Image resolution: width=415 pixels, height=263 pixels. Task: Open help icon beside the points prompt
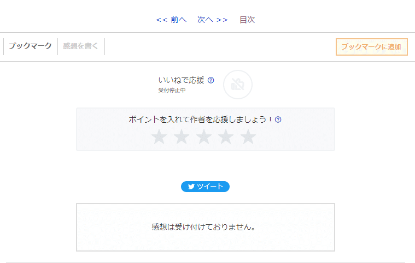[278, 119]
